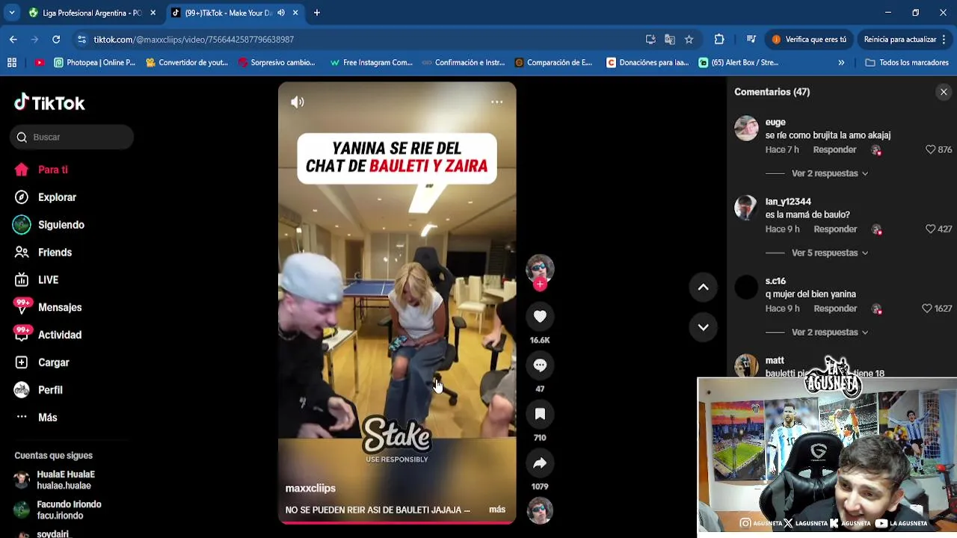Viewport: 957px width, 538px height.
Task: Show more bookmarks chevron
Action: (841, 63)
